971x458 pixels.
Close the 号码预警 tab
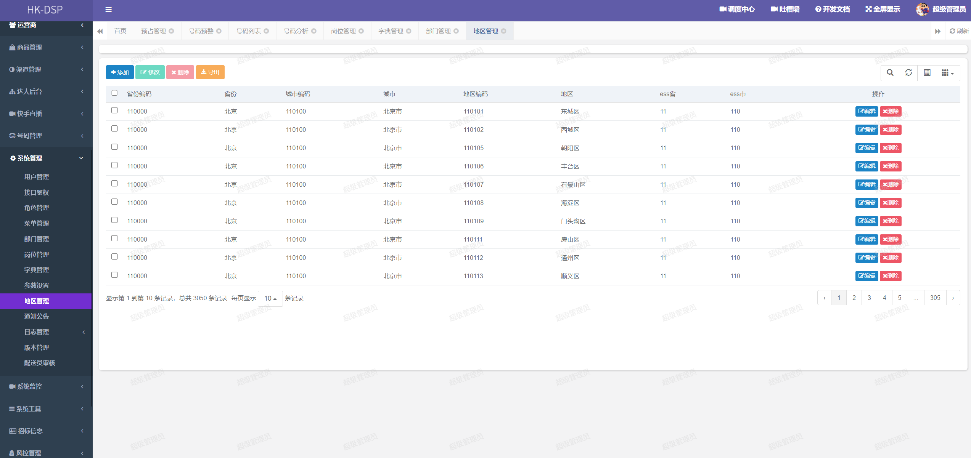[219, 31]
